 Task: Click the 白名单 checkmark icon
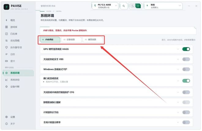6,34
